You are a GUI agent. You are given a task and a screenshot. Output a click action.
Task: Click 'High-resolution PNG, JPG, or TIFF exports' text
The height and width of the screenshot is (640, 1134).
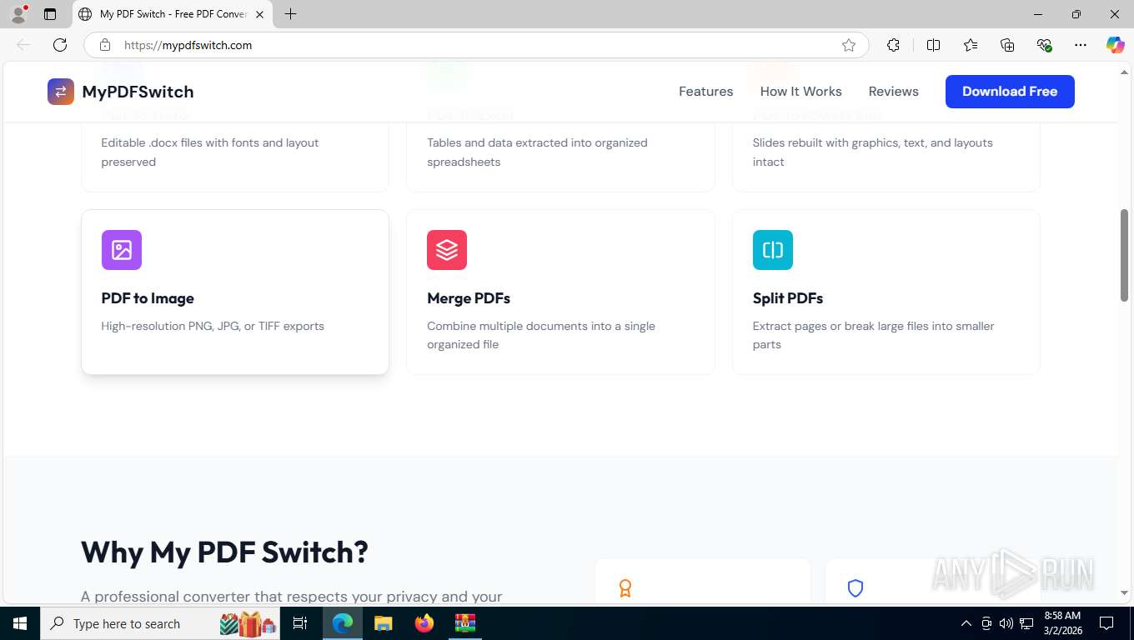coord(213,326)
